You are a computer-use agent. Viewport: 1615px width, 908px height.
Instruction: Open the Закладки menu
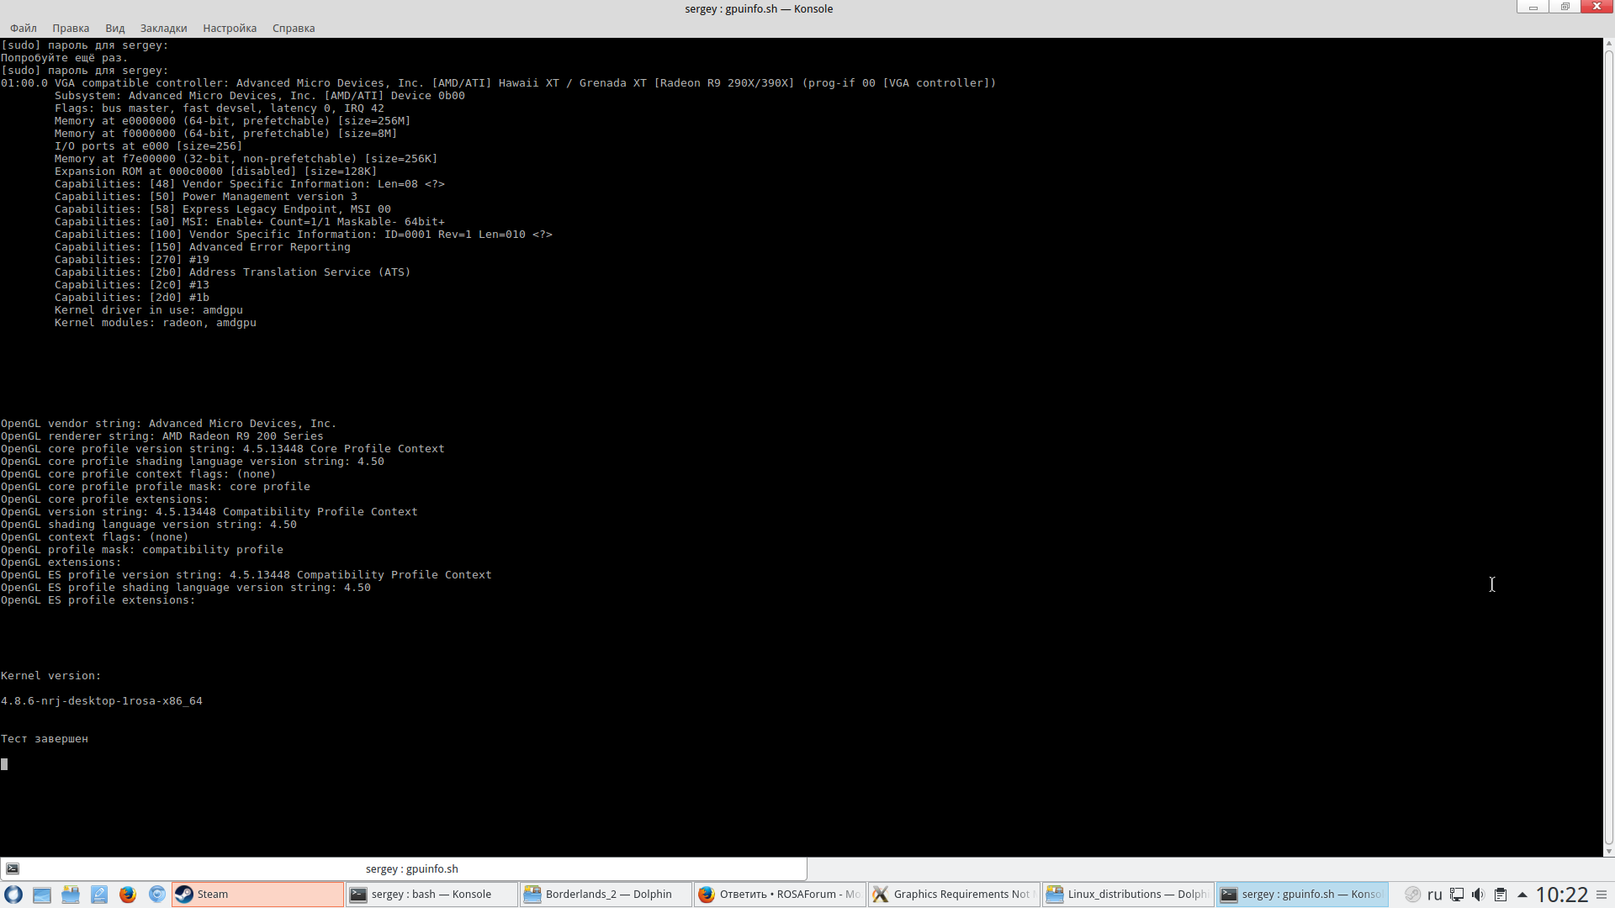pos(163,28)
